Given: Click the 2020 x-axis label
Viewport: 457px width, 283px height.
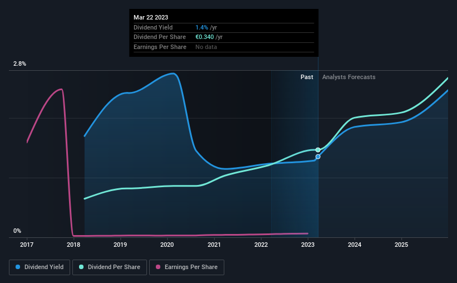Looking at the screenshot, I should (167, 245).
